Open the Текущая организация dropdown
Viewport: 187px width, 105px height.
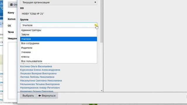click(58, 2)
